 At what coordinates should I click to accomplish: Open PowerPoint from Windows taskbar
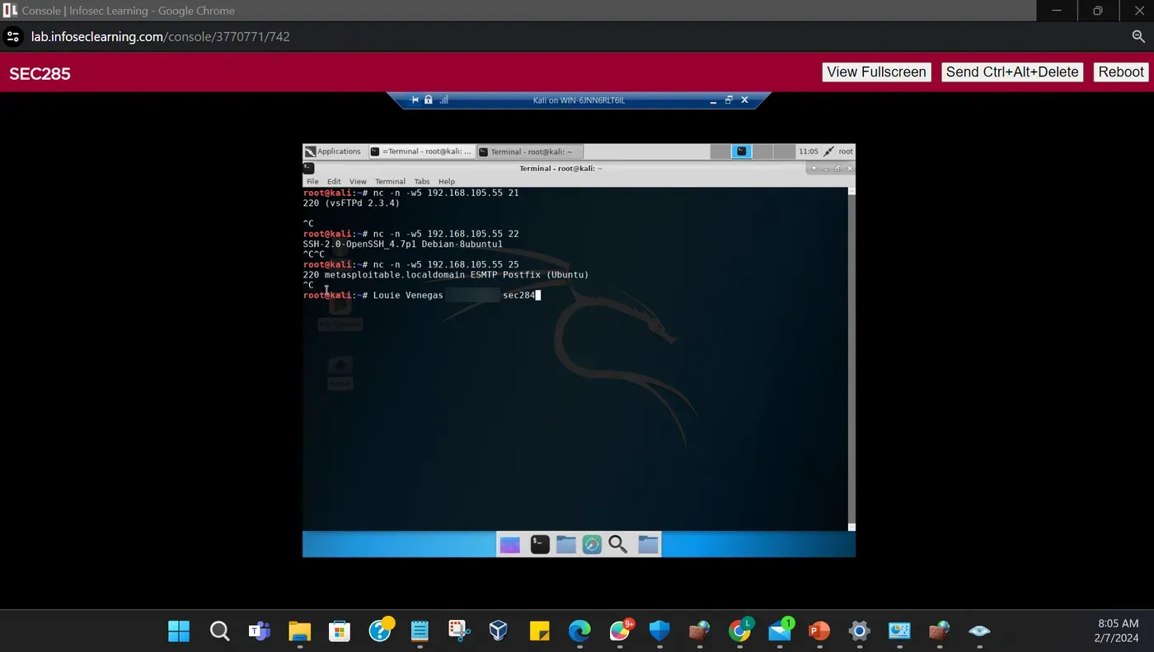[x=819, y=631]
